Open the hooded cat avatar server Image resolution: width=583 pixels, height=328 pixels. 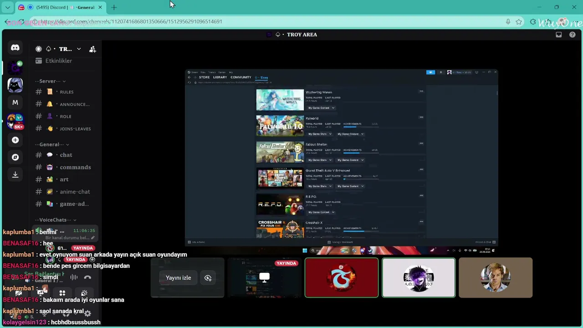click(15, 85)
